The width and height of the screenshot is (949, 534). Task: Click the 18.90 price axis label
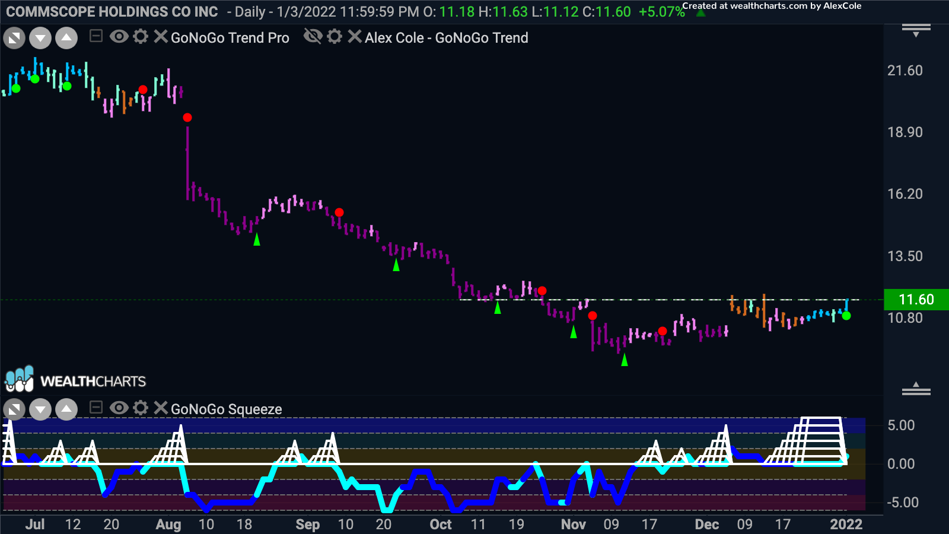pyautogui.click(x=905, y=132)
